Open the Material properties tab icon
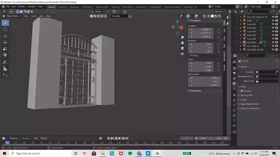This screenshot has height=157, width=280. pos(234,126)
